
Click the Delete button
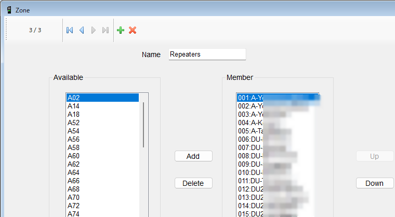click(193, 183)
